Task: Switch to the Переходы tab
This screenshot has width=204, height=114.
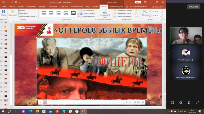Action: (42, 7)
